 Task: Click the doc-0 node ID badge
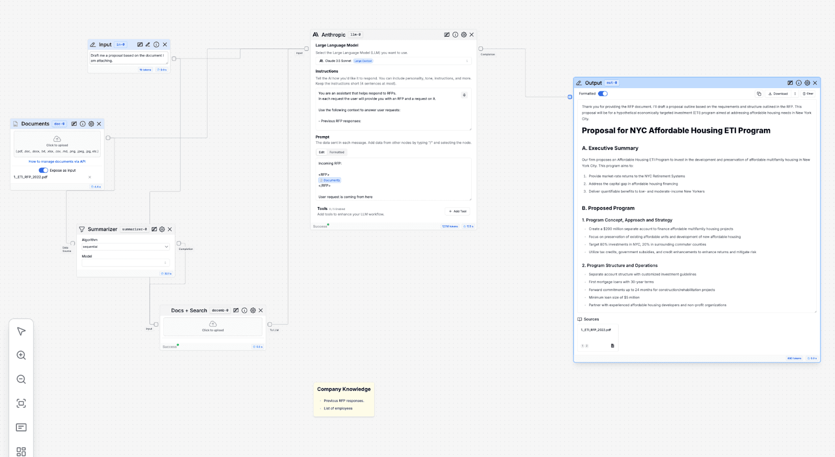pos(59,124)
